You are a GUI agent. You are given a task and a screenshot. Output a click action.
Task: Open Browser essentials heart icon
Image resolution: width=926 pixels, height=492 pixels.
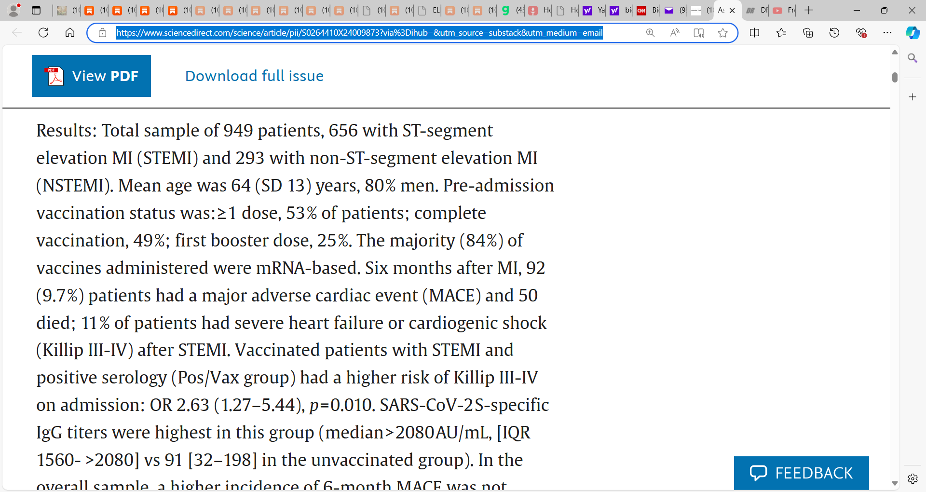pyautogui.click(x=861, y=33)
